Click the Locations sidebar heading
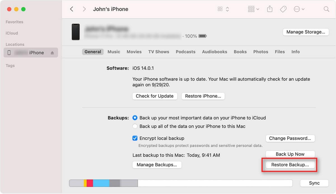 (x=15, y=44)
